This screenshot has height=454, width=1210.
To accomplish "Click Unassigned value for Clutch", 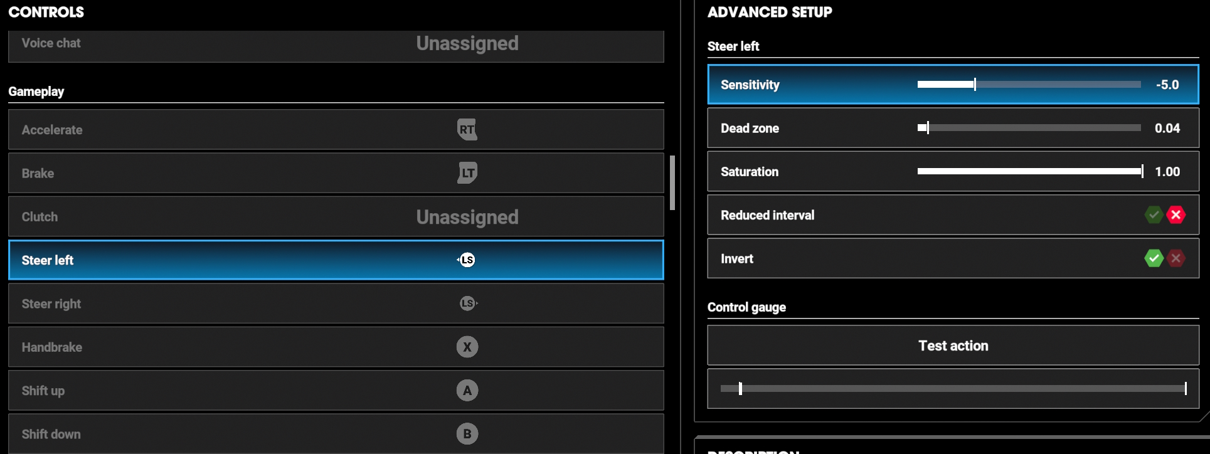I will (x=467, y=217).
